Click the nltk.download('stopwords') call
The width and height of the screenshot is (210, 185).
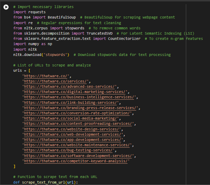tap(41, 55)
